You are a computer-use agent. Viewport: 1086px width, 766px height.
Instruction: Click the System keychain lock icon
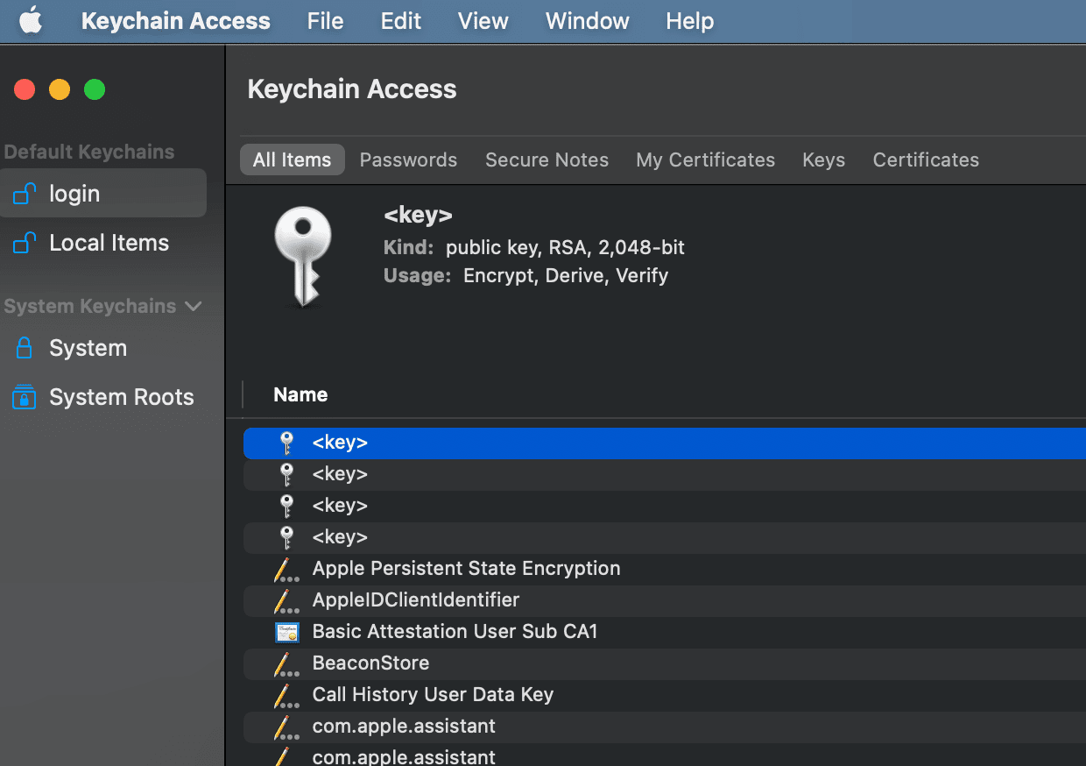[x=24, y=348]
